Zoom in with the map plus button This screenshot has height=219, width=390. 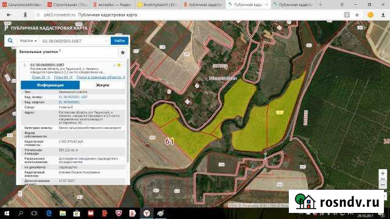pos(383,173)
